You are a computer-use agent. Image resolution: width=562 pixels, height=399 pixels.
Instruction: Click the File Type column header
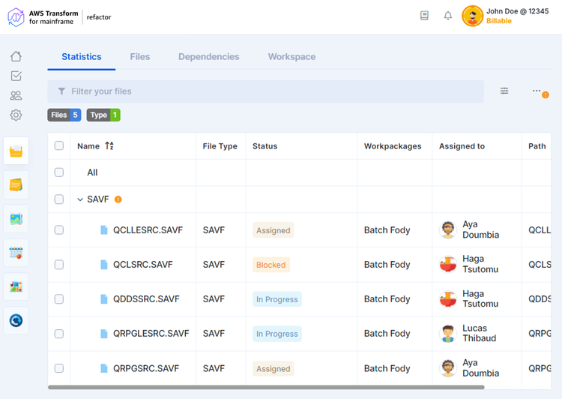coord(220,146)
